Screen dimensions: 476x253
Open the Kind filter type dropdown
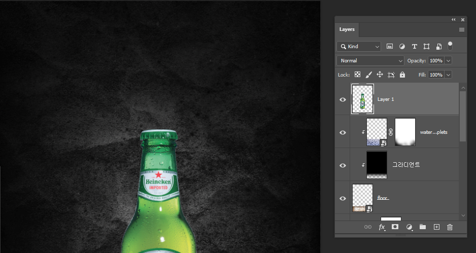point(358,47)
